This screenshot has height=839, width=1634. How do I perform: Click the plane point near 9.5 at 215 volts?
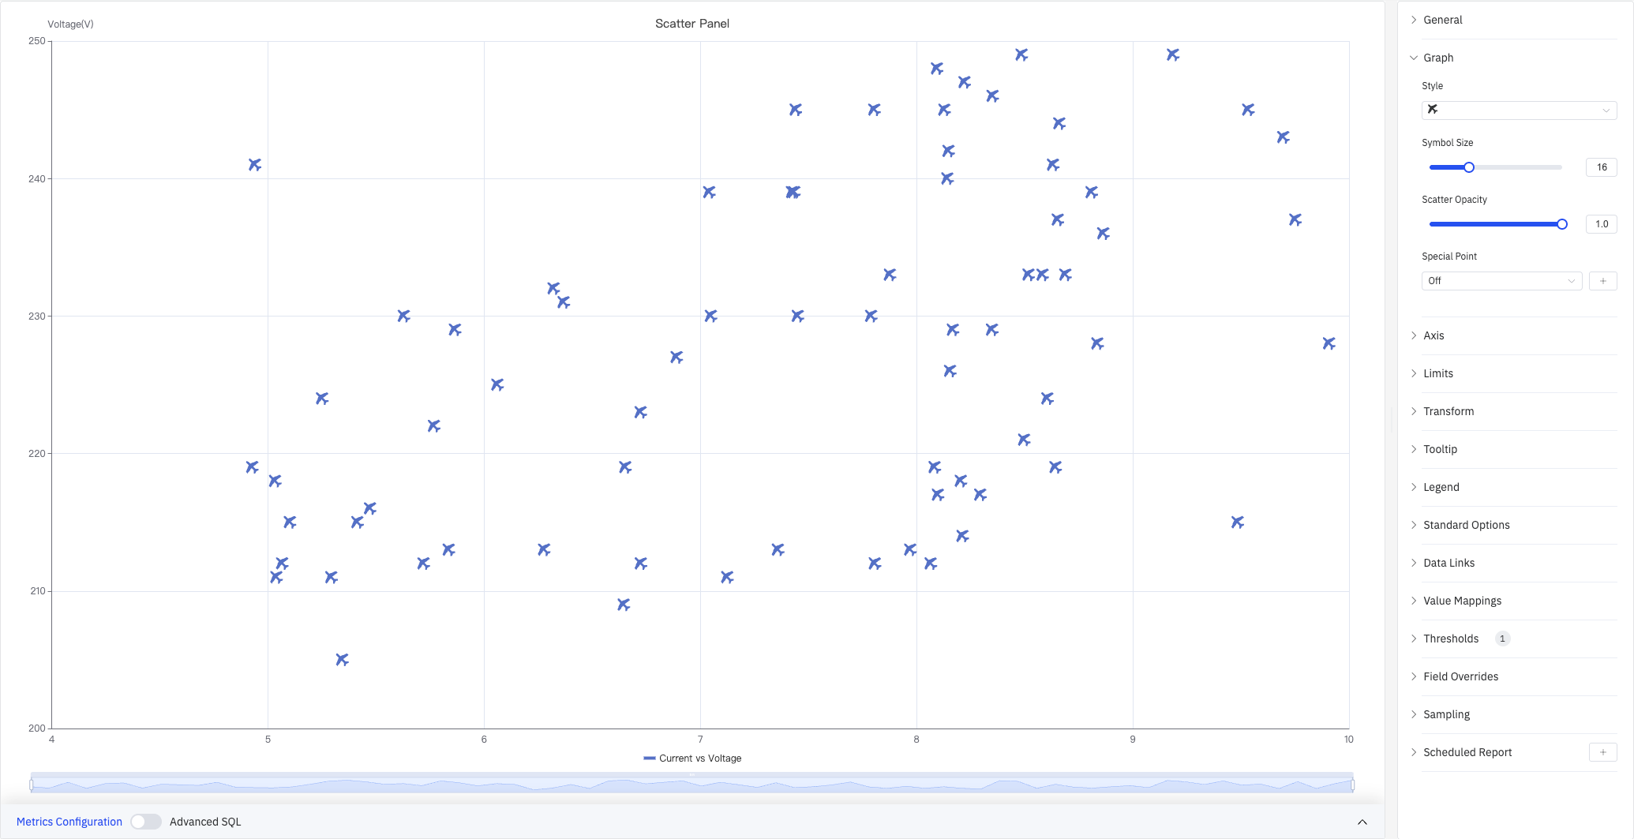(1237, 522)
